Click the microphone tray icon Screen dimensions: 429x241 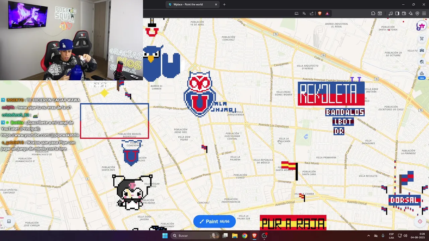pos(383,236)
